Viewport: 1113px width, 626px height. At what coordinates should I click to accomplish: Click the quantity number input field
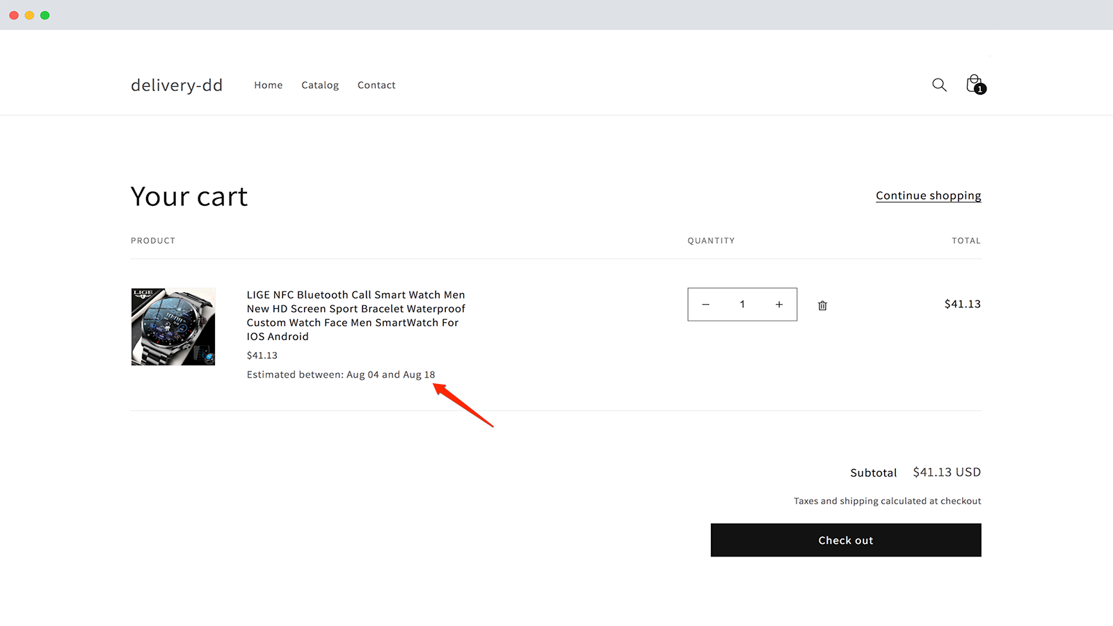(742, 305)
